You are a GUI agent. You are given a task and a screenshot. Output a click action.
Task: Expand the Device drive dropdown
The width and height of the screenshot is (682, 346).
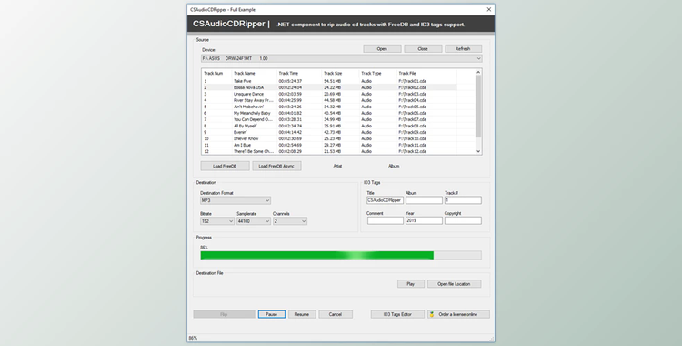341,58
